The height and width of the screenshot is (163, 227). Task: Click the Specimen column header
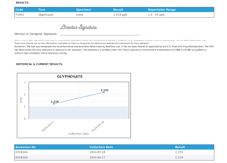point(83,10)
